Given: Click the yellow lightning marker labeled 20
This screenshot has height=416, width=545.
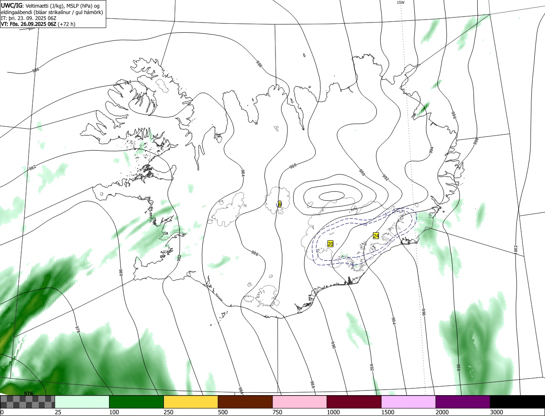Looking at the screenshot, I should pos(330,244).
